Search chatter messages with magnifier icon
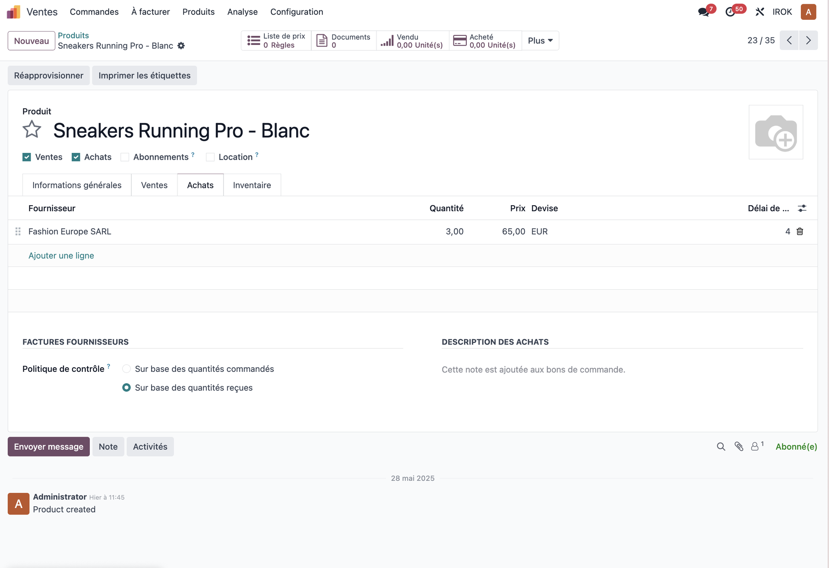Viewport: 829px width, 568px height. click(721, 447)
